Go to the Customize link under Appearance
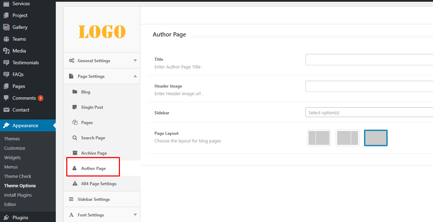Image resolution: width=433 pixels, height=222 pixels. click(x=15, y=148)
